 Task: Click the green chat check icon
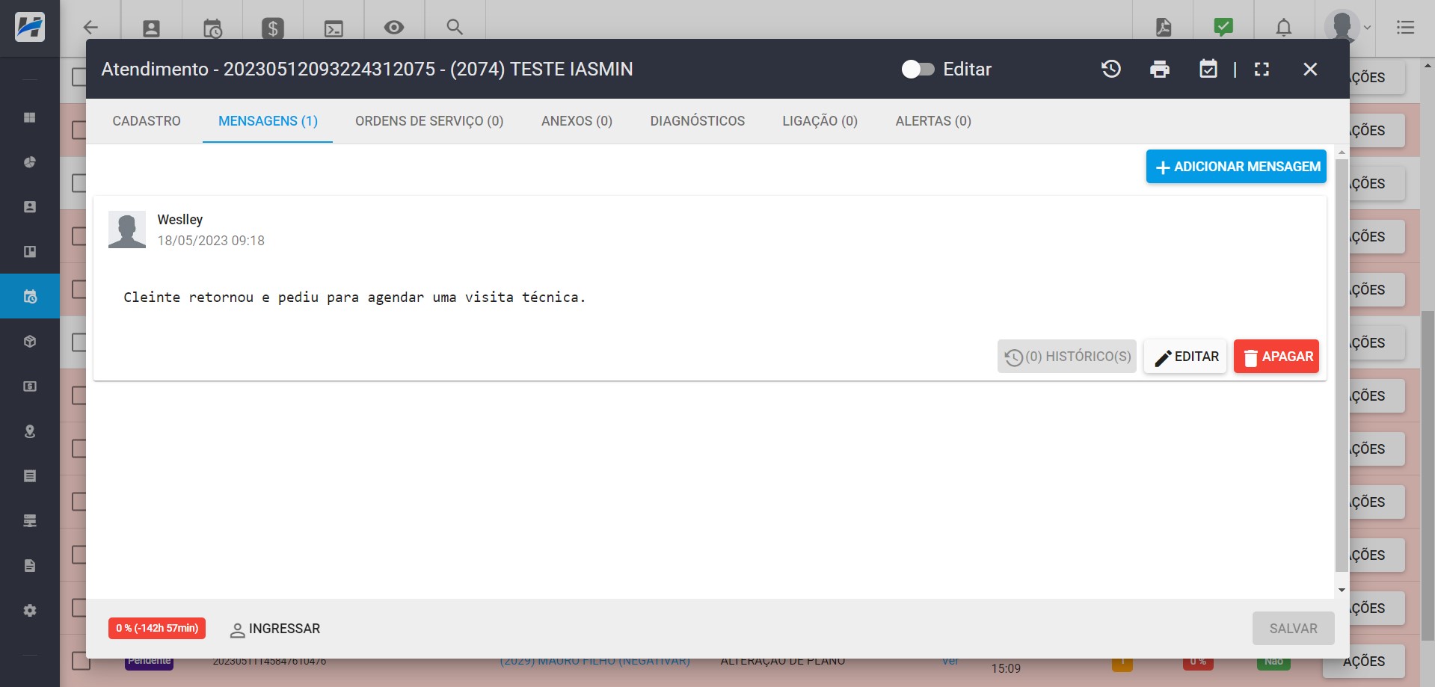[1223, 28]
